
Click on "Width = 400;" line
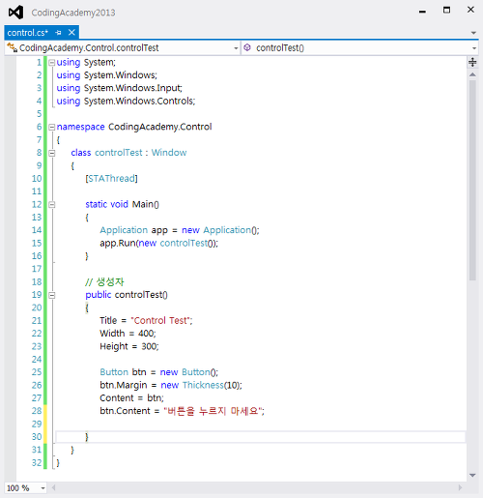tap(128, 334)
